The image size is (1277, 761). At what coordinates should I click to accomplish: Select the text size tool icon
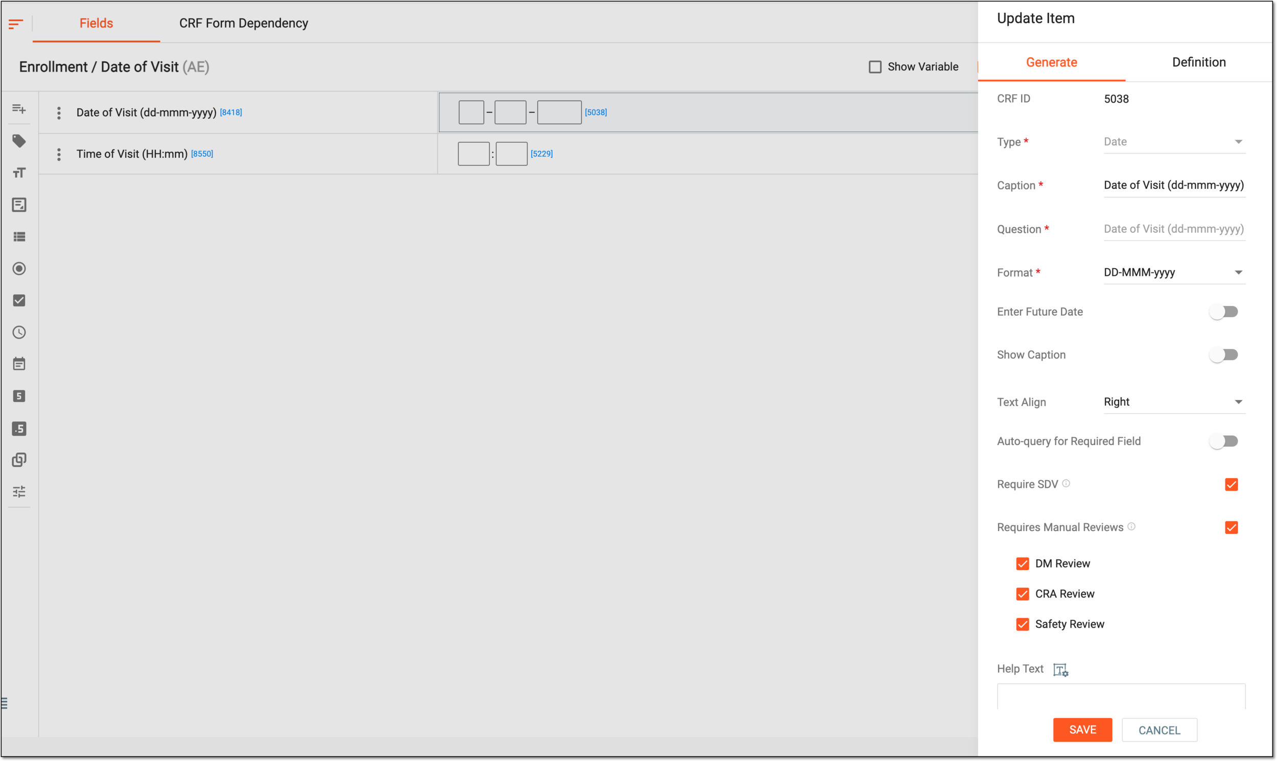click(19, 173)
